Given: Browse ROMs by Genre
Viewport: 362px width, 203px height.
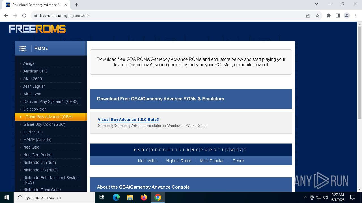Looking at the screenshot, I should [238, 161].
